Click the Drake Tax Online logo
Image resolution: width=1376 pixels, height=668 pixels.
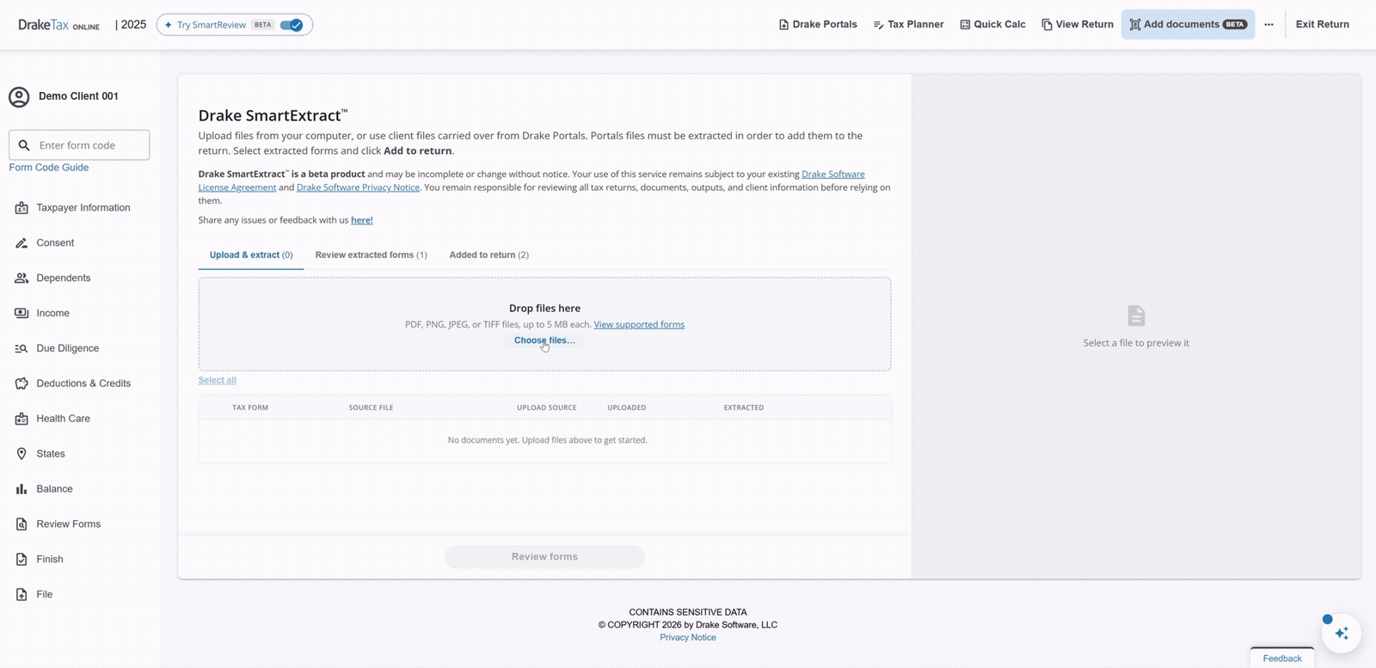tap(58, 25)
